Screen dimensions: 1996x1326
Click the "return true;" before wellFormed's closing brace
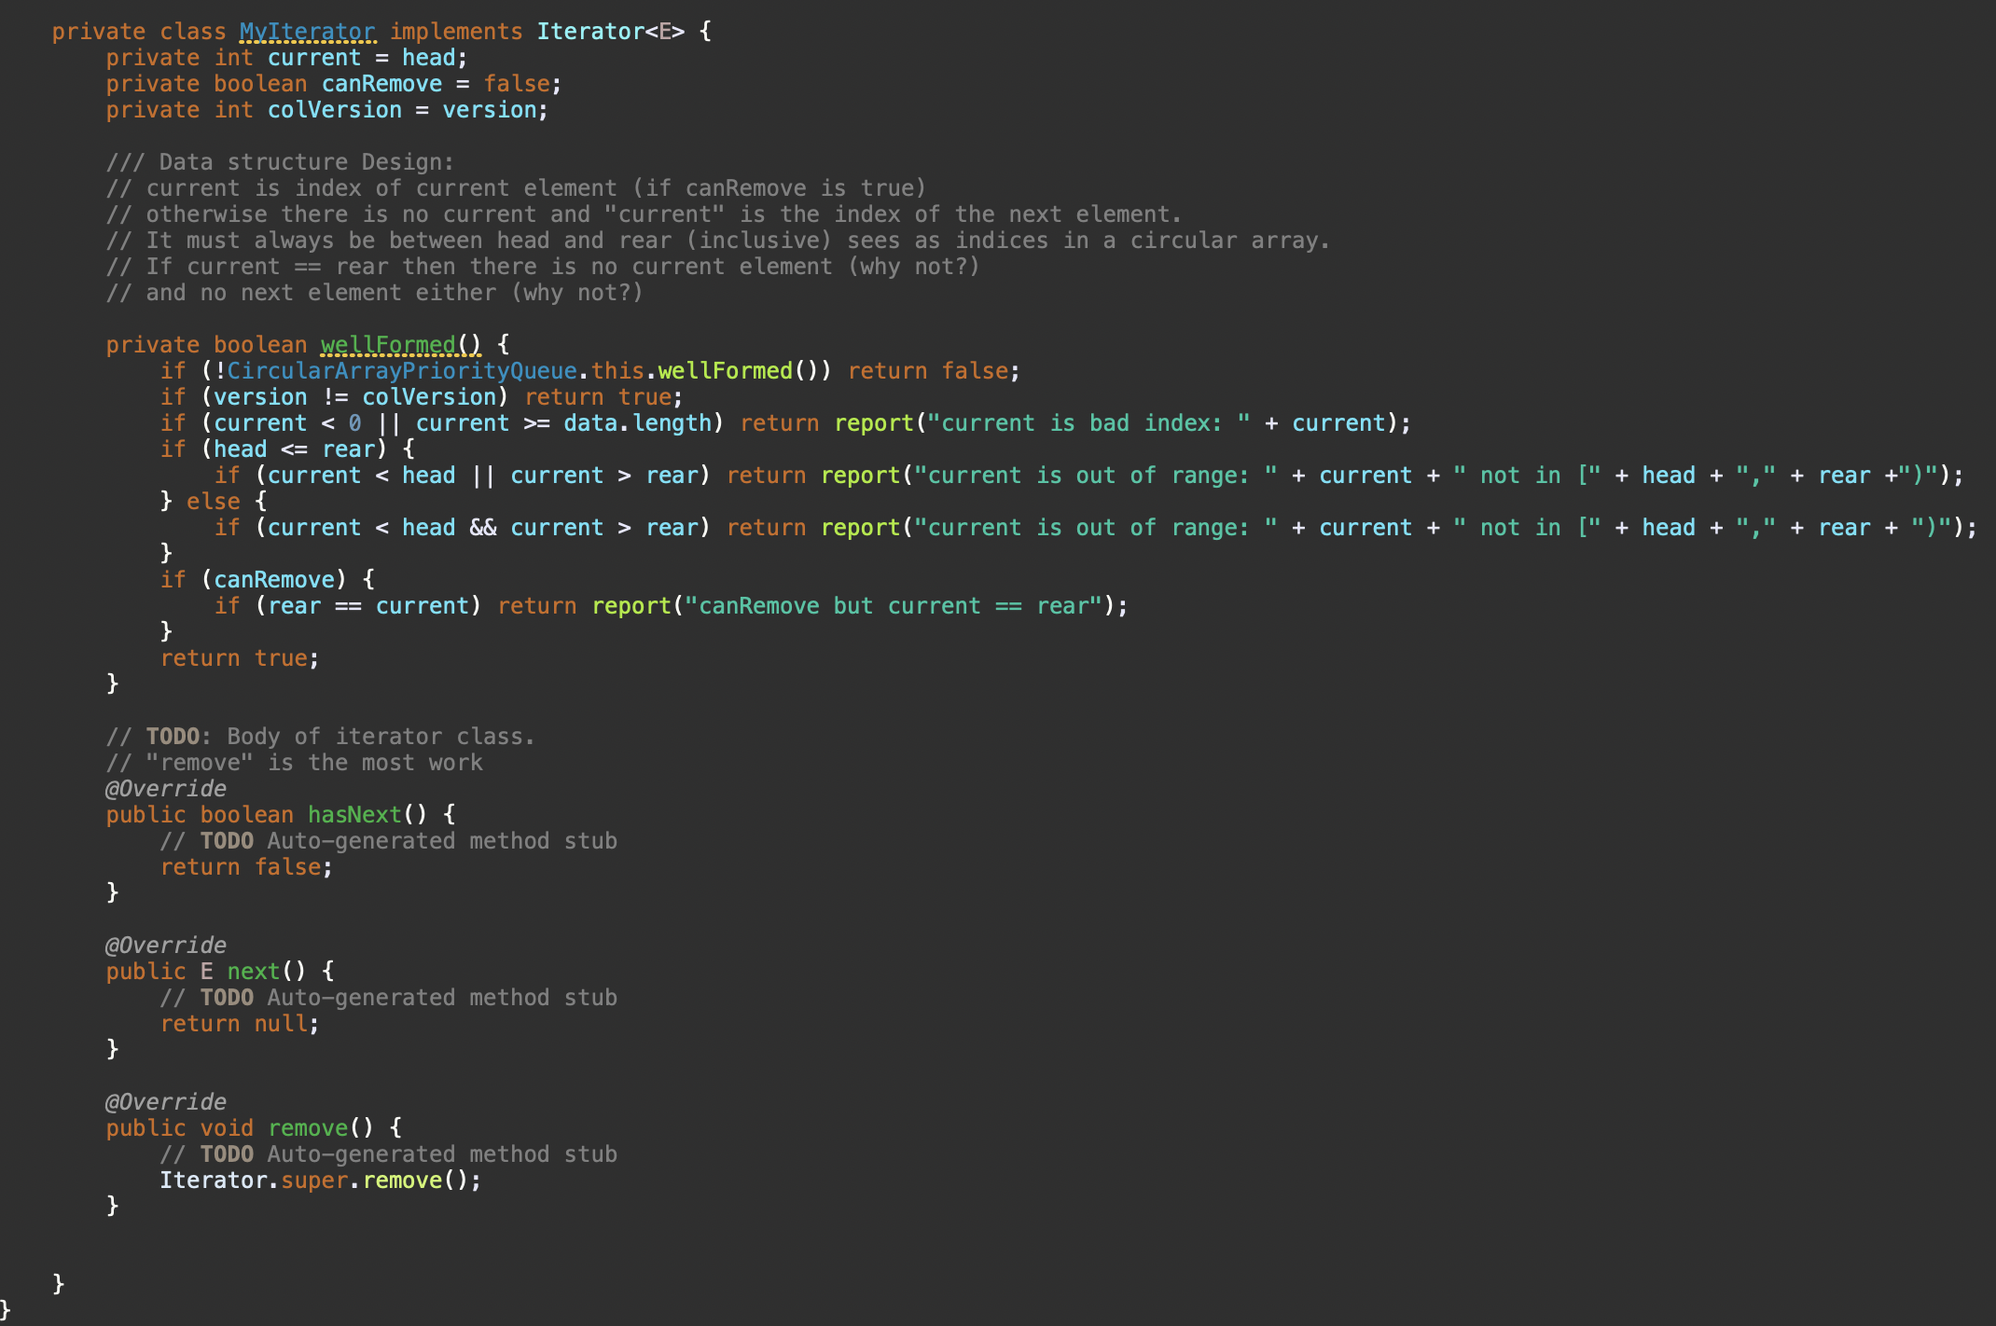pos(239,658)
